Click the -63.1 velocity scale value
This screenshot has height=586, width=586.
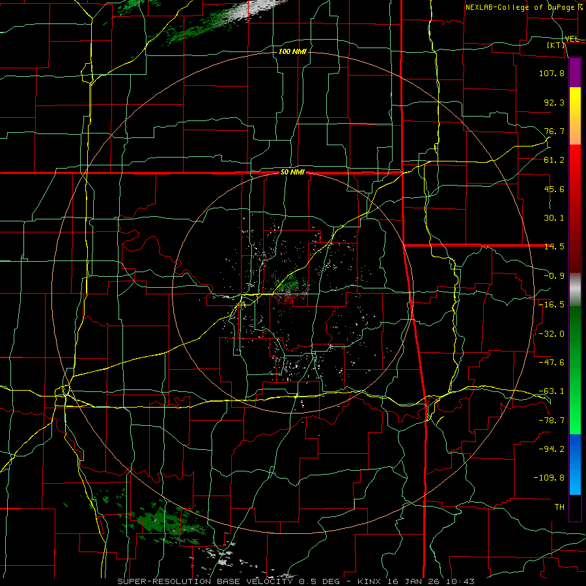(551, 391)
